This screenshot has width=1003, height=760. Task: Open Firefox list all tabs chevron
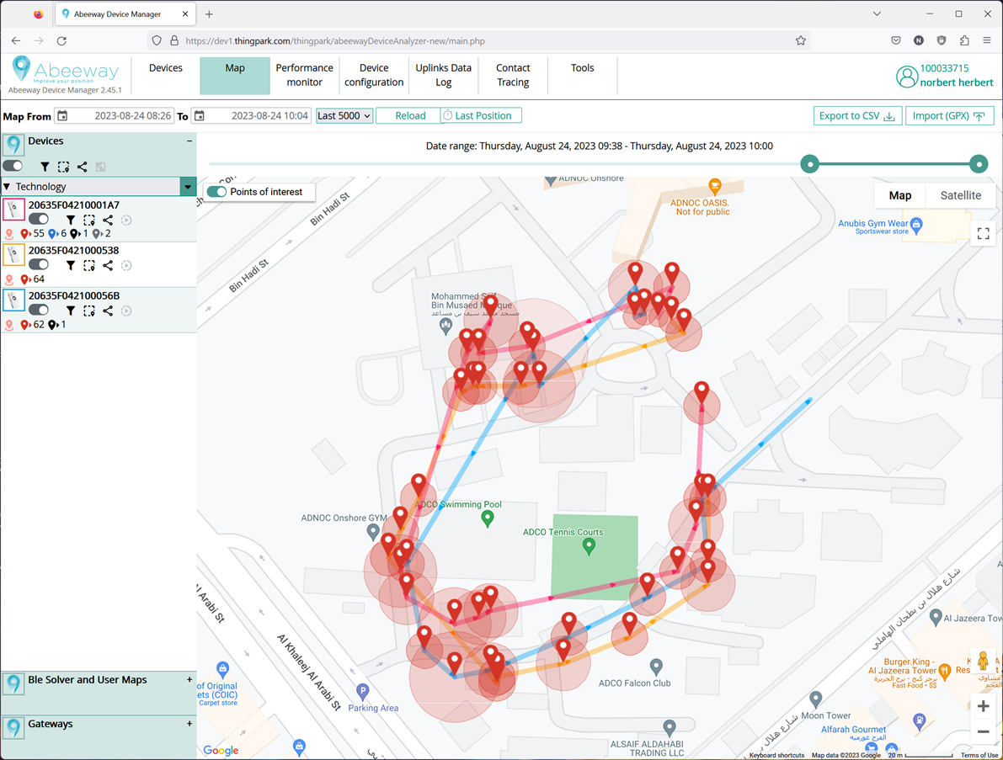click(x=877, y=14)
